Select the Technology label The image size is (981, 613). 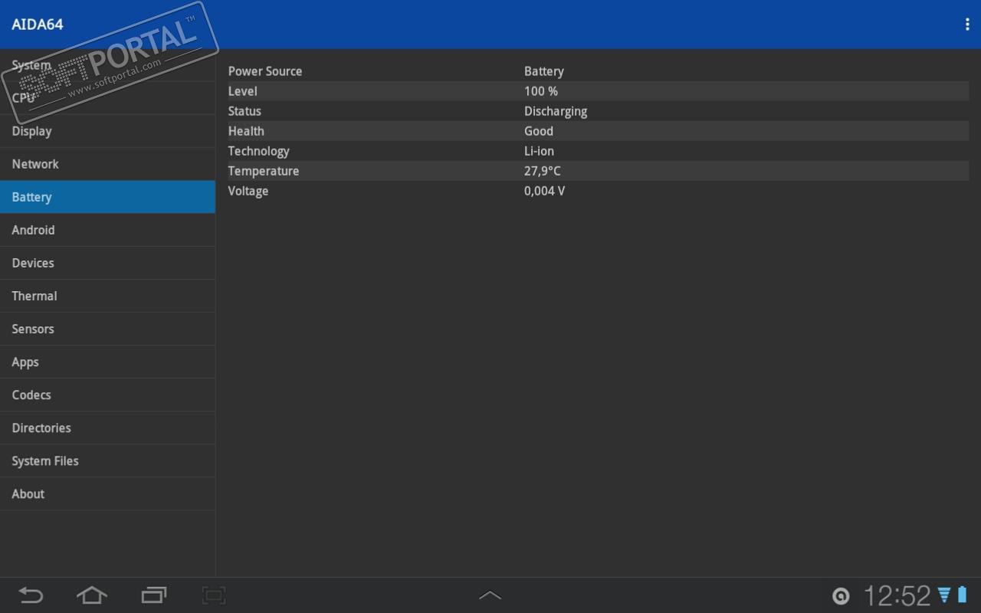[259, 151]
